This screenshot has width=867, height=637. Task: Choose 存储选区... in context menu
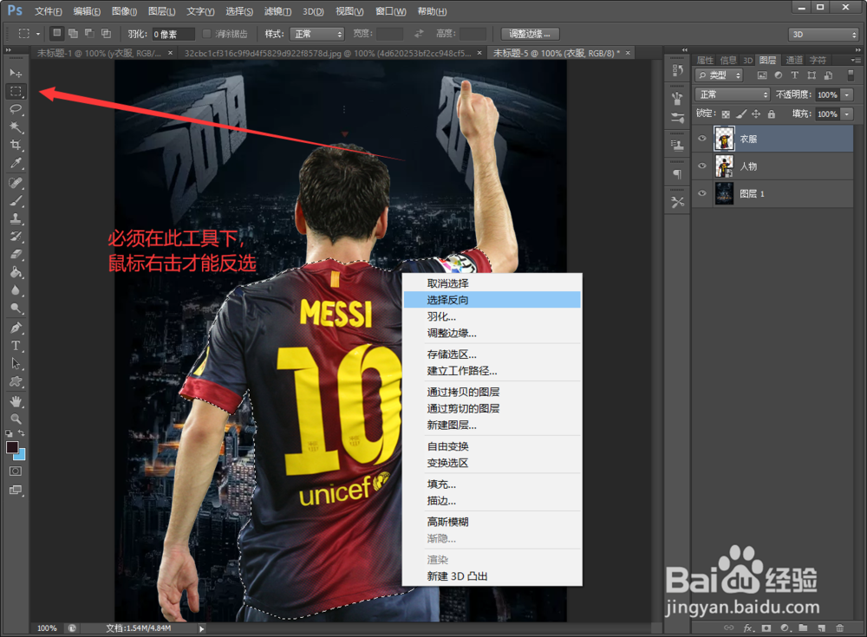(492, 354)
